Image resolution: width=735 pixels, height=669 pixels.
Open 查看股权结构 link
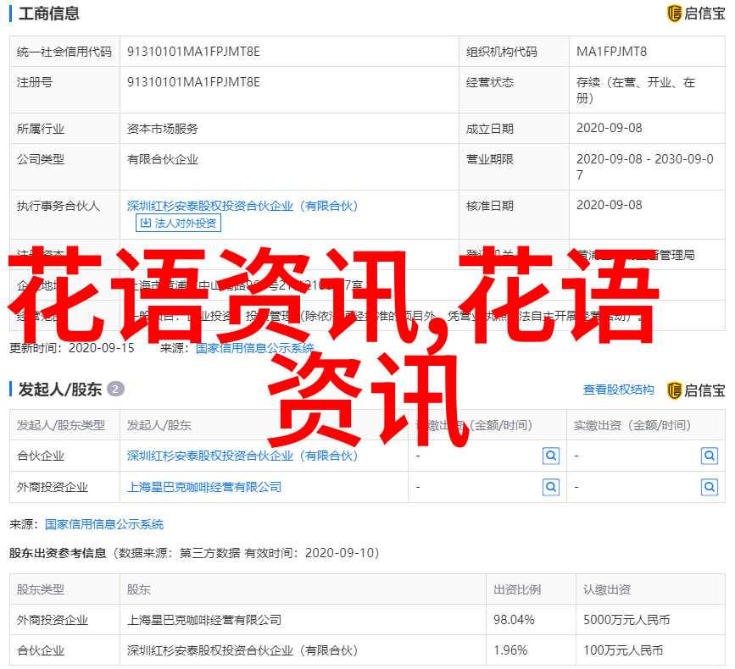(618, 390)
